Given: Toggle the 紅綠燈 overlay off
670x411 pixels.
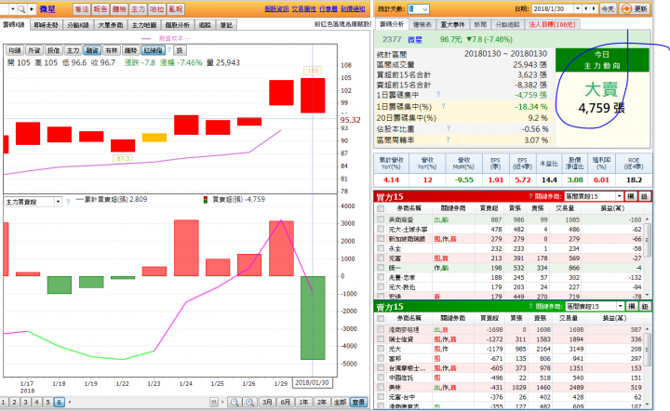Looking at the screenshot, I should (x=153, y=50).
